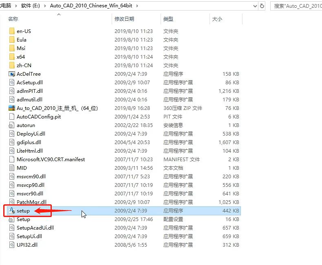Sort by the 名称 column header
The height and width of the screenshot is (265, 322).
tap(13, 19)
